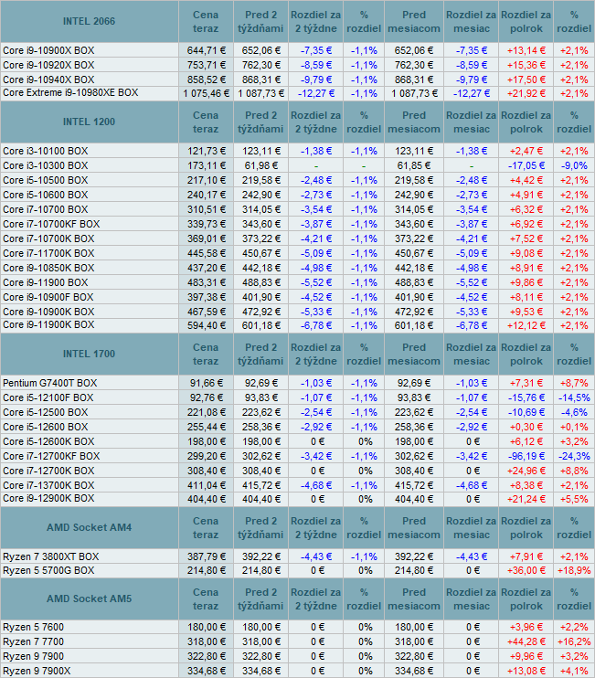Click the Core i7-13700K BOX row name
595x678 pixels.
coord(48,485)
